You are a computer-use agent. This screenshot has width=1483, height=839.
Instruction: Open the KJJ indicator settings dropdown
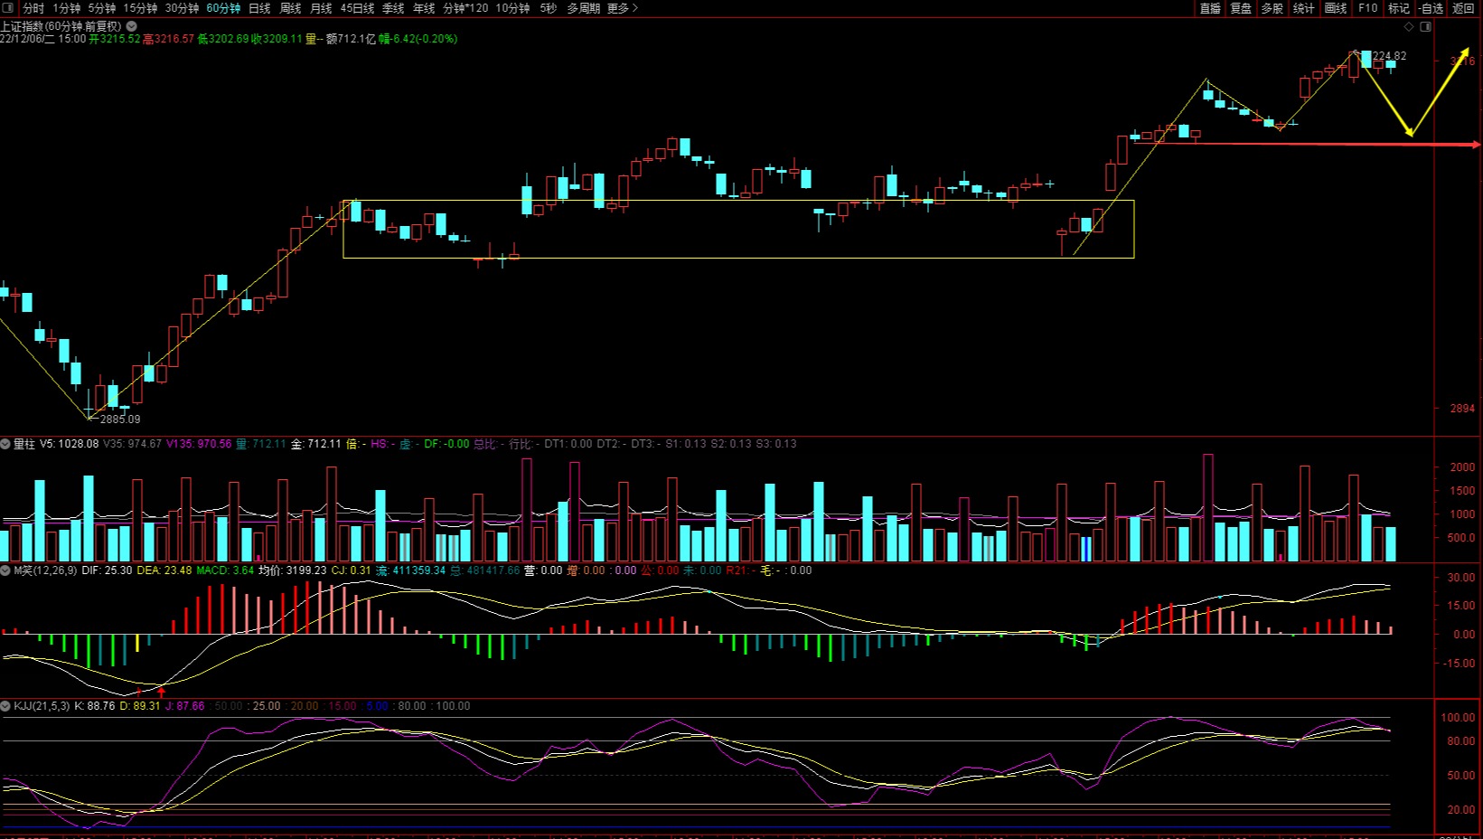tap(5, 706)
